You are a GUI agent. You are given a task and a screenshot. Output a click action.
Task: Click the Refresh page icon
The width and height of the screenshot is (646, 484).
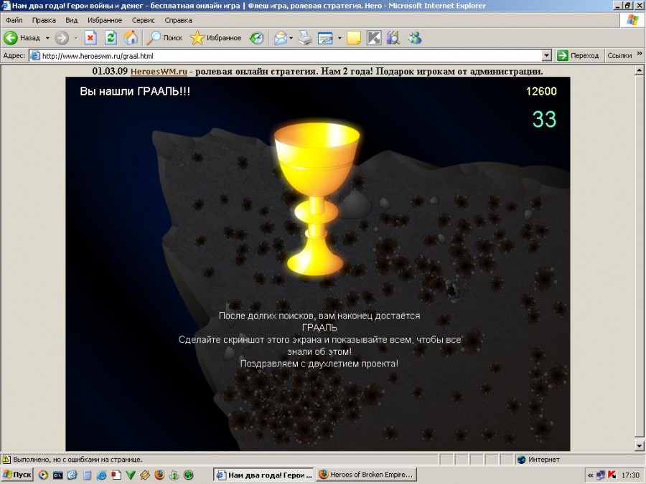pyautogui.click(x=111, y=38)
